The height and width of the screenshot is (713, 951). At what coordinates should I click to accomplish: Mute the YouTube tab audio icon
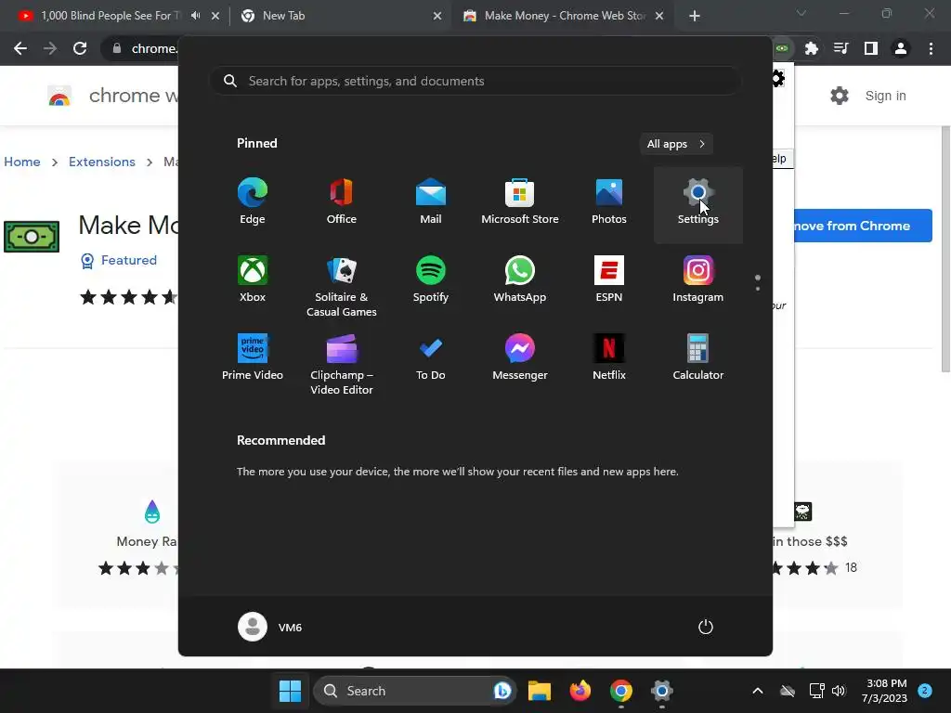(x=195, y=16)
